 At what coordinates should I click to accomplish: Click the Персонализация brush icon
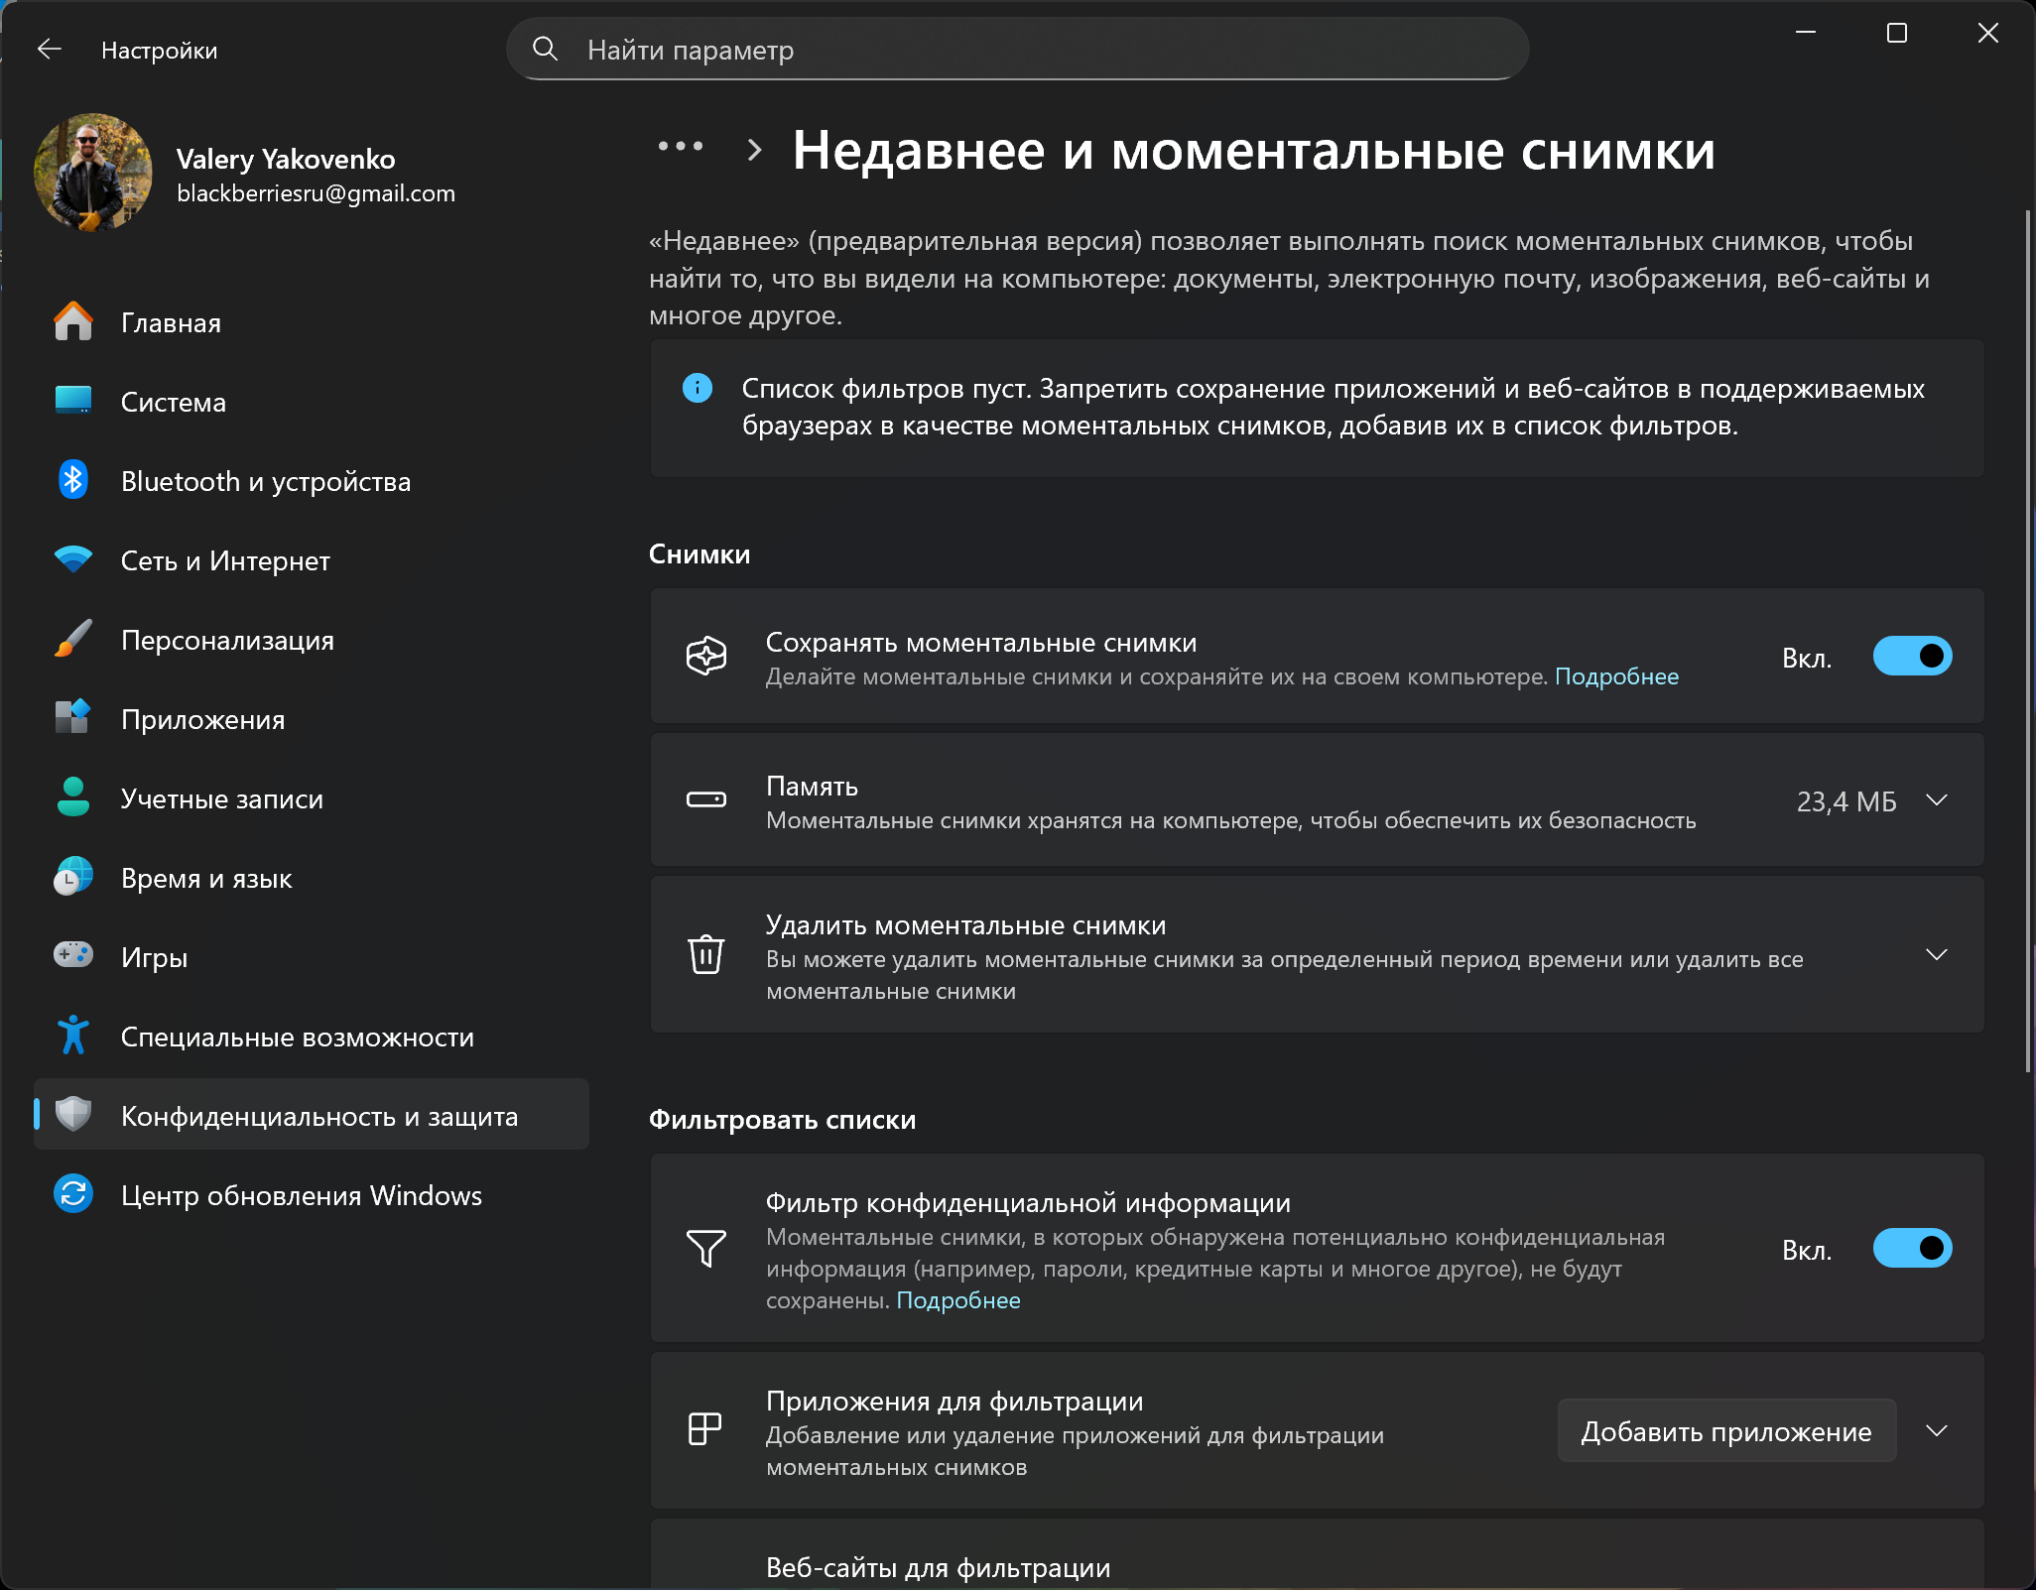click(x=72, y=640)
